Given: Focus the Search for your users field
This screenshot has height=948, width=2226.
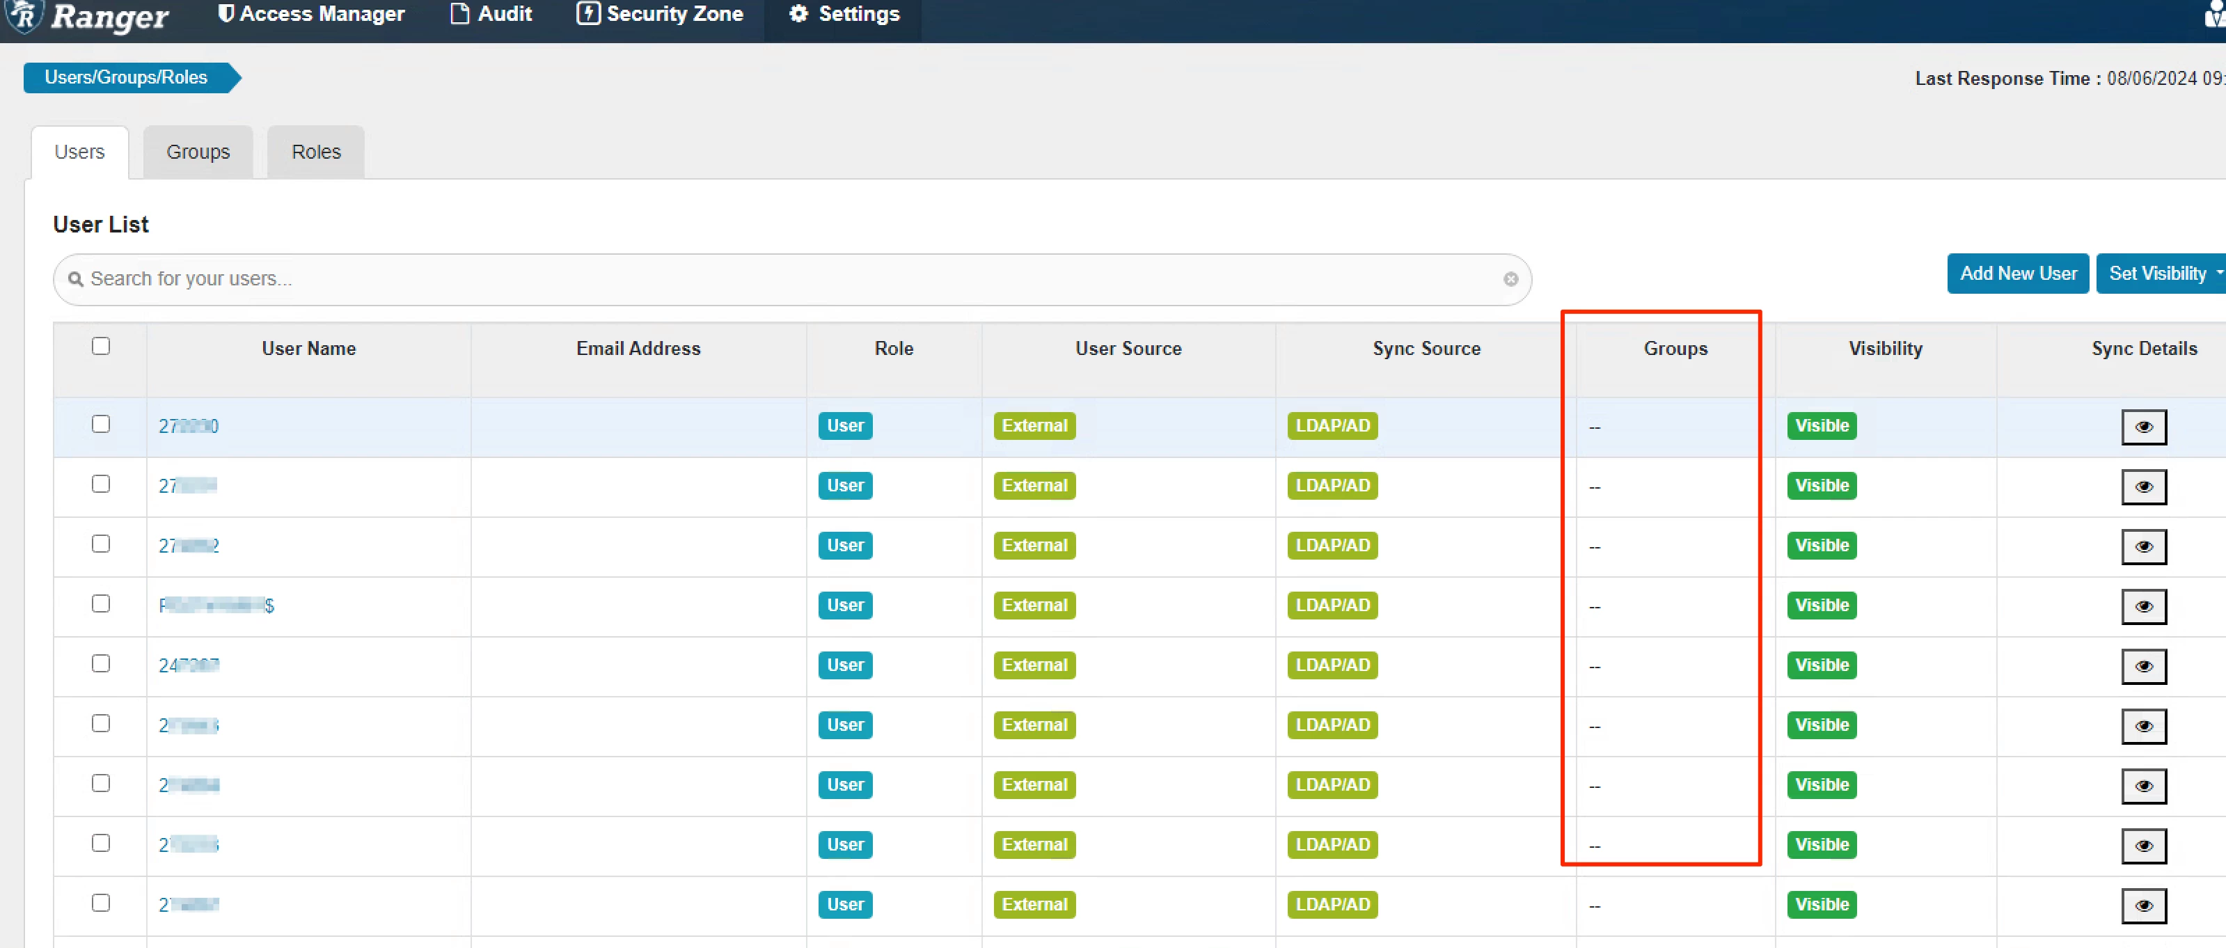Looking at the screenshot, I should pyautogui.click(x=791, y=279).
